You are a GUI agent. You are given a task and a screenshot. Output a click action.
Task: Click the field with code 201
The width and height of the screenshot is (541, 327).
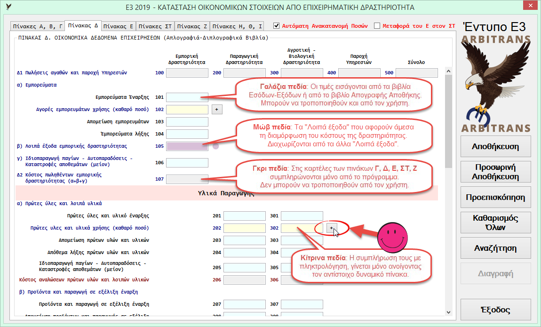(x=245, y=216)
